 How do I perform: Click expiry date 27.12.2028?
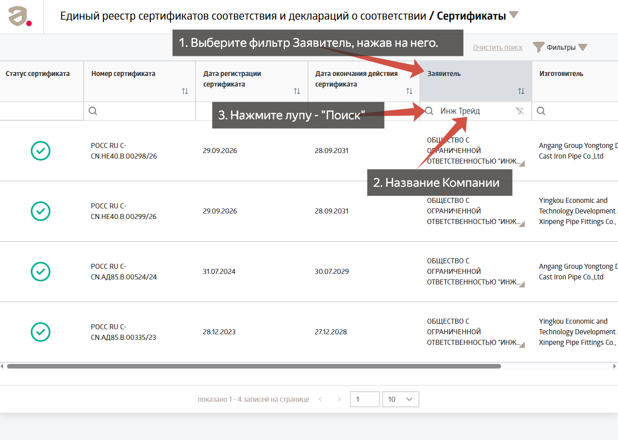point(331,332)
